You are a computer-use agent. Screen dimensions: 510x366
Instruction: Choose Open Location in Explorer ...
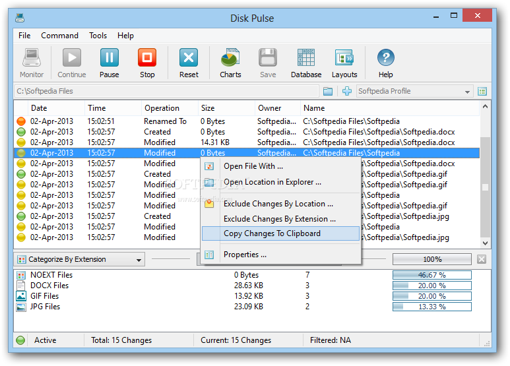click(281, 182)
